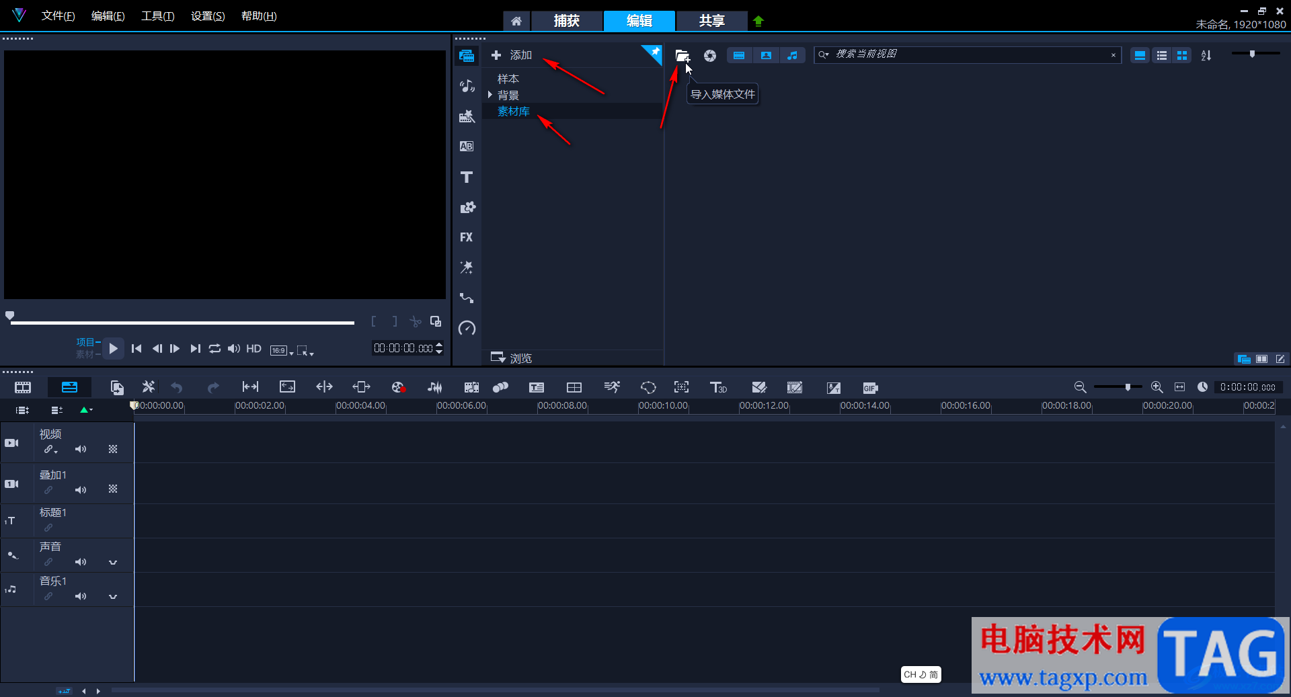
Task: Open the library sort options
Action: (x=1206, y=56)
